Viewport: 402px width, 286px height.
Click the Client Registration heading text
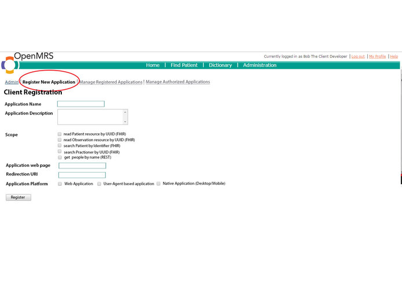33,92
